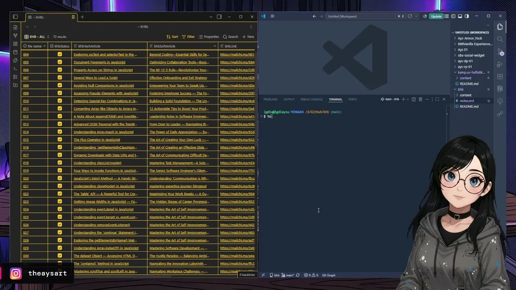Toggle khbStatus checkbox in row 025

pyautogui.click(x=60, y=217)
